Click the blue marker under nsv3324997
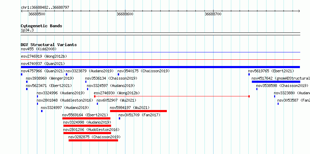The image size is (310, 154). tap(42, 111)
